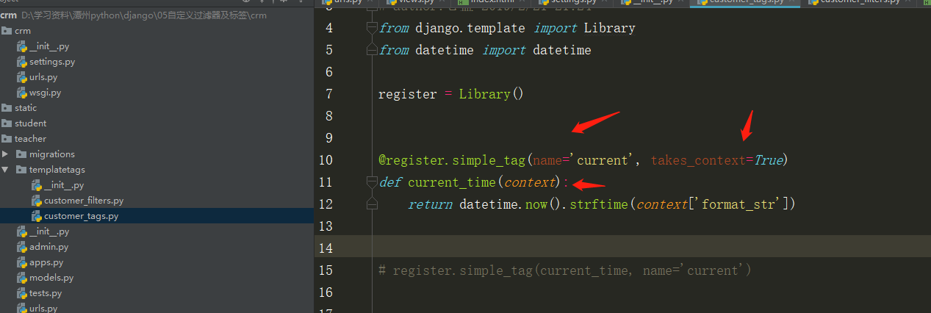Click the 'current_time' function name on line 11
The width and height of the screenshot is (931, 313).
tap(451, 182)
